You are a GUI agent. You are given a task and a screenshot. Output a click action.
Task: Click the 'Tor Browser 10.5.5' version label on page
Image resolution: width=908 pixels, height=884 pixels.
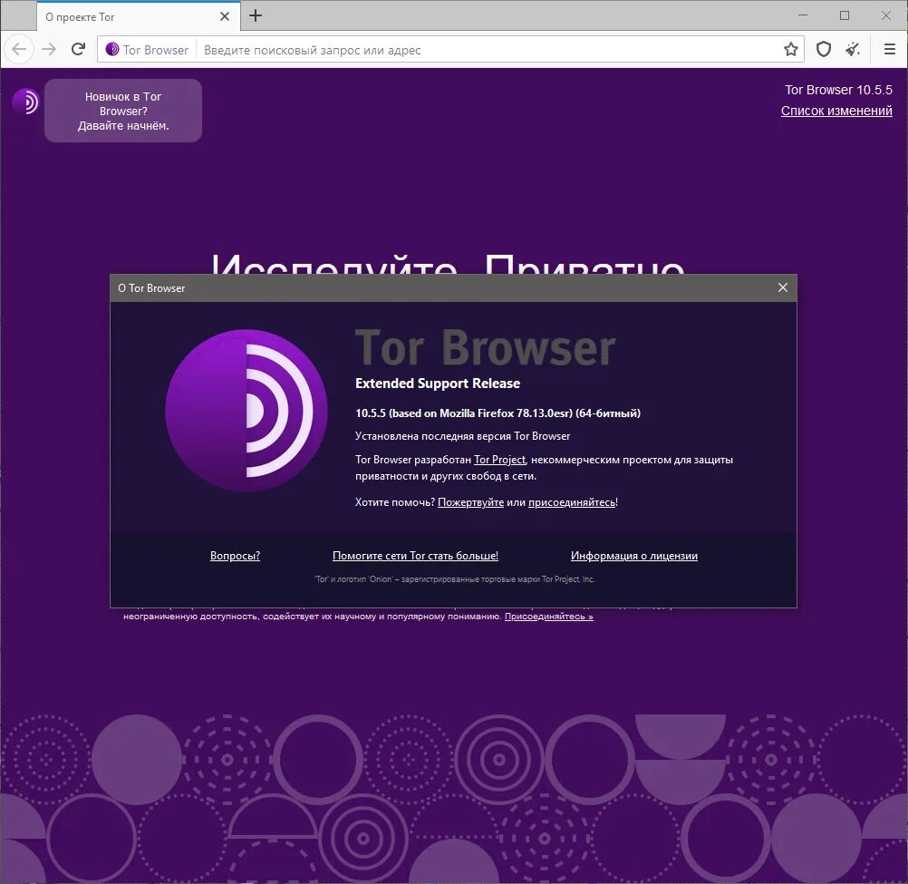pos(838,90)
